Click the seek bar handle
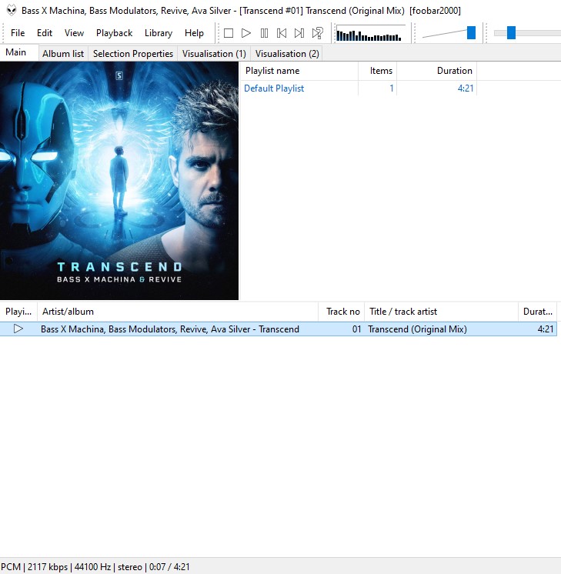561x574 pixels. pyautogui.click(x=511, y=33)
